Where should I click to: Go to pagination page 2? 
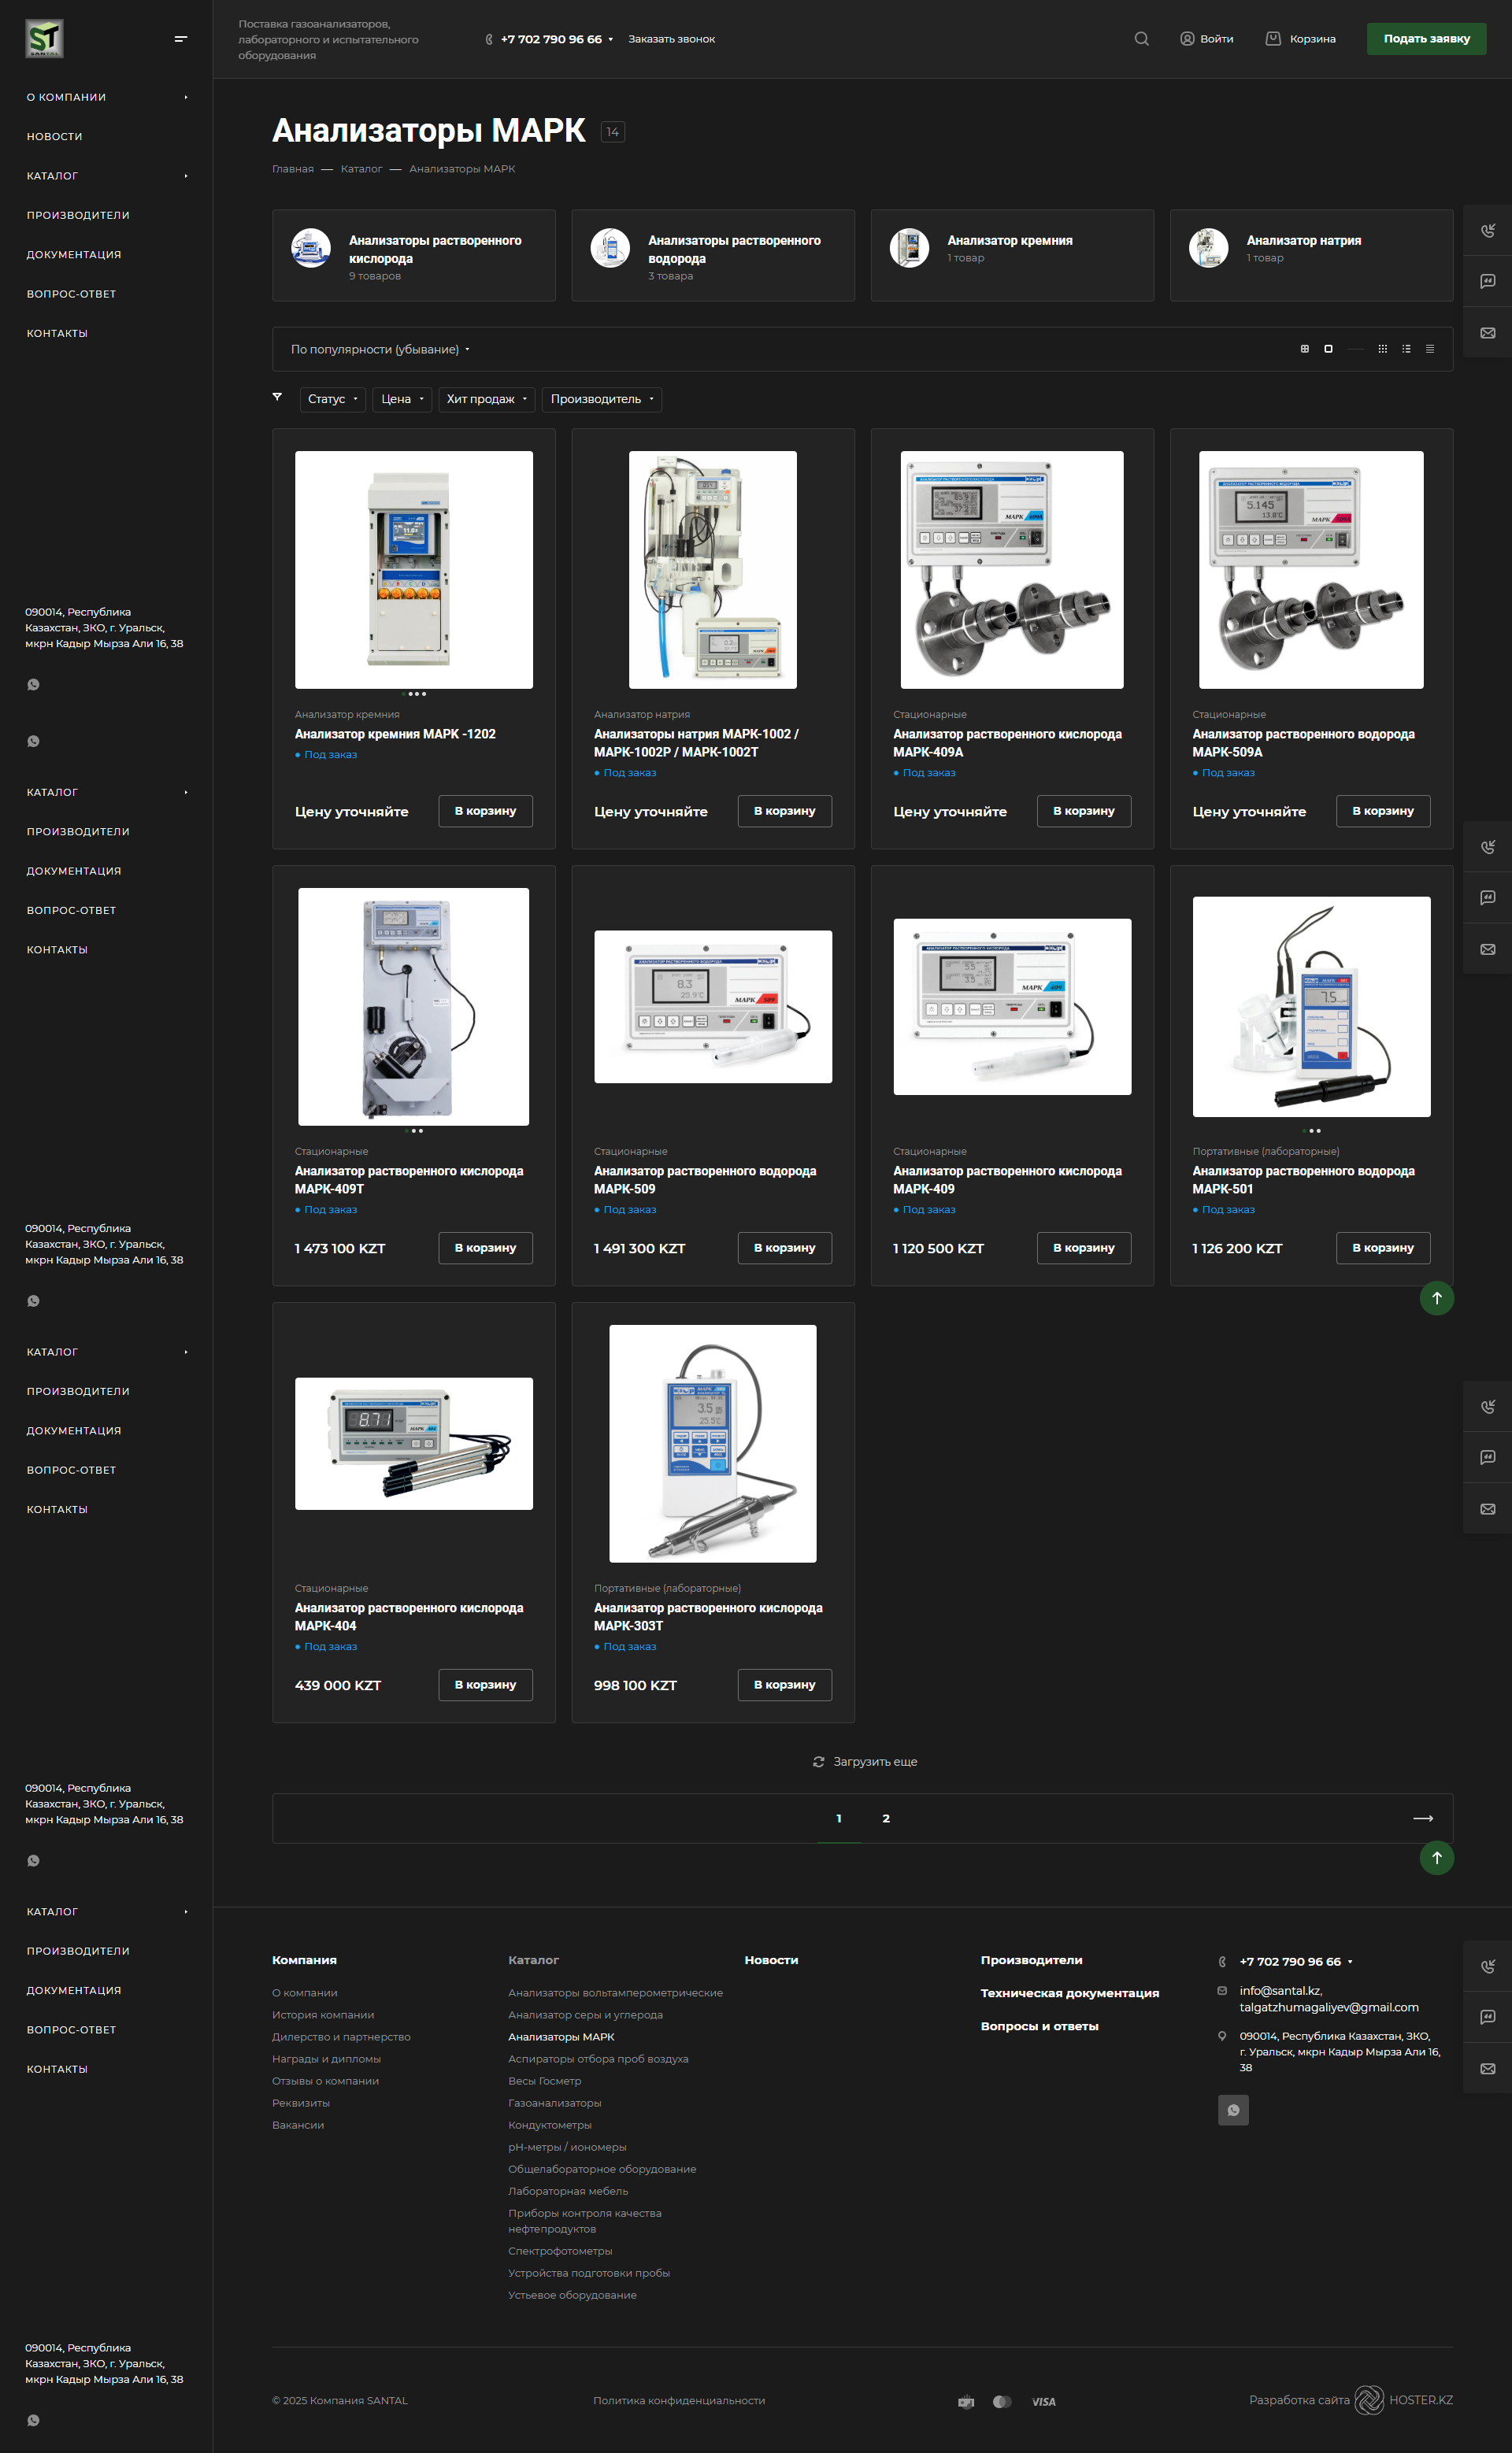click(886, 1818)
